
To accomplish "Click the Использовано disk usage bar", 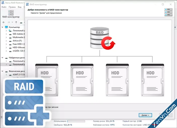I will click(76, 121).
